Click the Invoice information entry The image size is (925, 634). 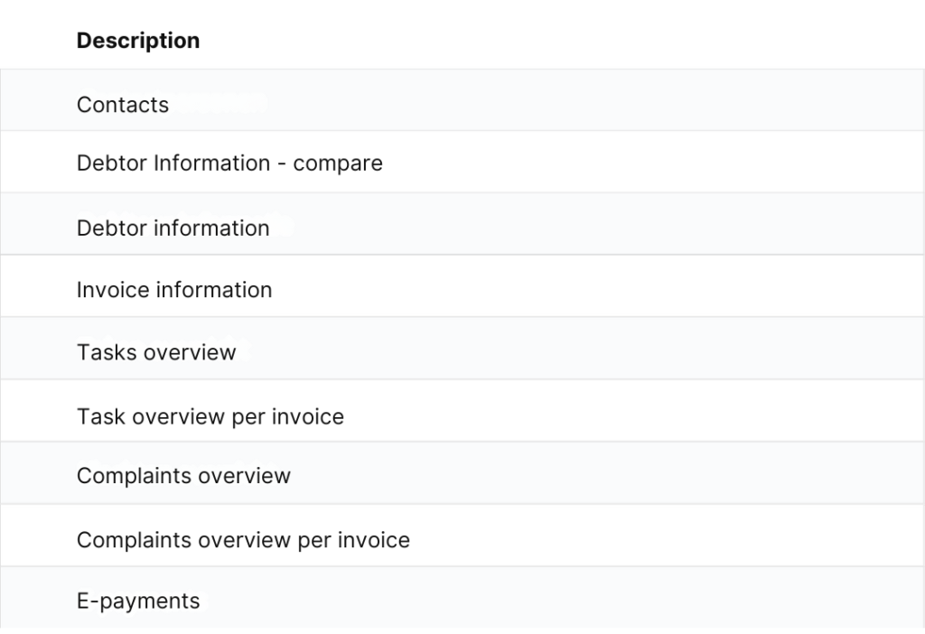tap(174, 290)
